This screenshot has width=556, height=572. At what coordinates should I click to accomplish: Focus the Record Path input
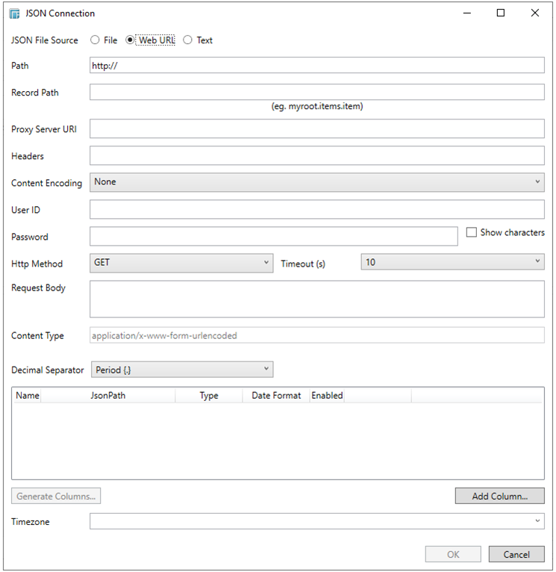[316, 92]
